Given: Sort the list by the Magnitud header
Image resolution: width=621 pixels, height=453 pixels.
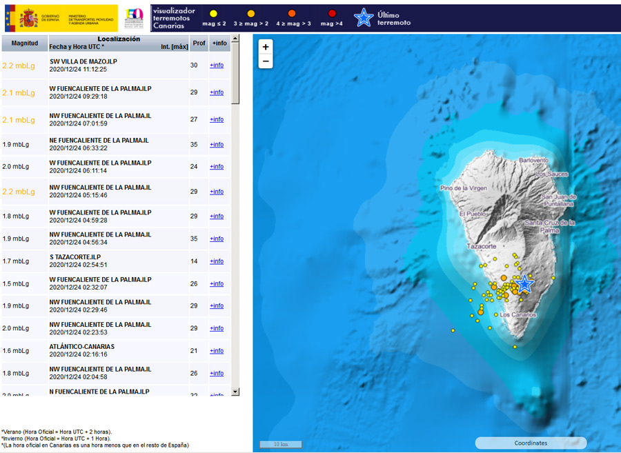Looking at the screenshot, I should click(23, 43).
